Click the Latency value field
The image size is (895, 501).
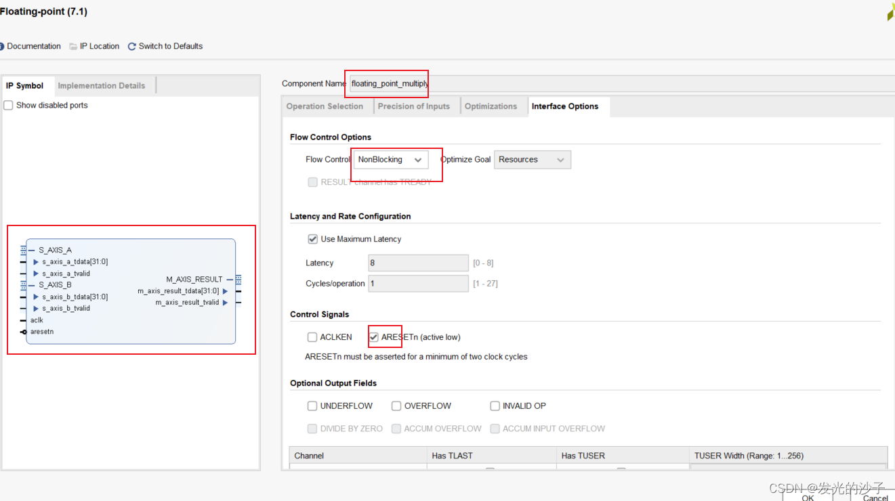[x=419, y=263]
